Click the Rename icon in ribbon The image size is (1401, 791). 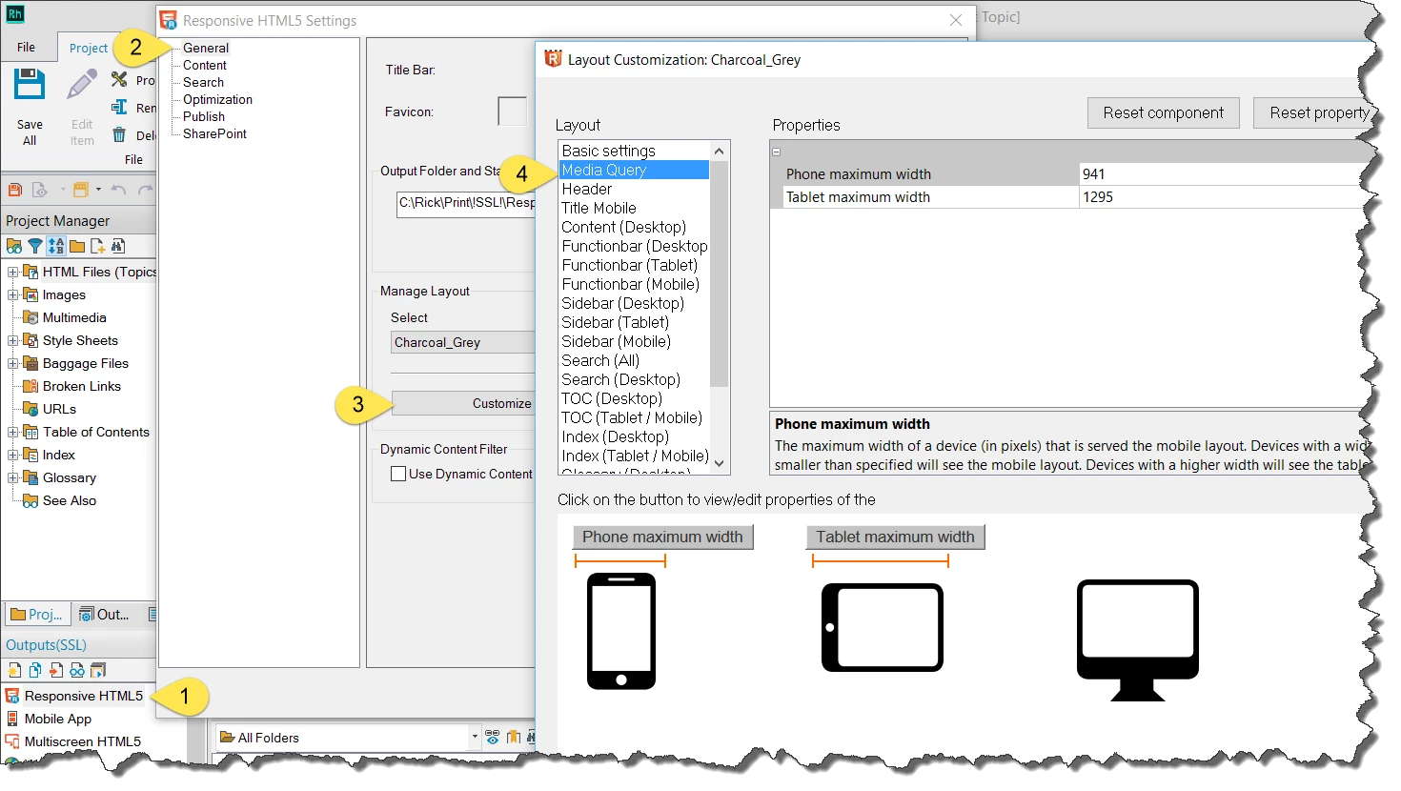(119, 107)
